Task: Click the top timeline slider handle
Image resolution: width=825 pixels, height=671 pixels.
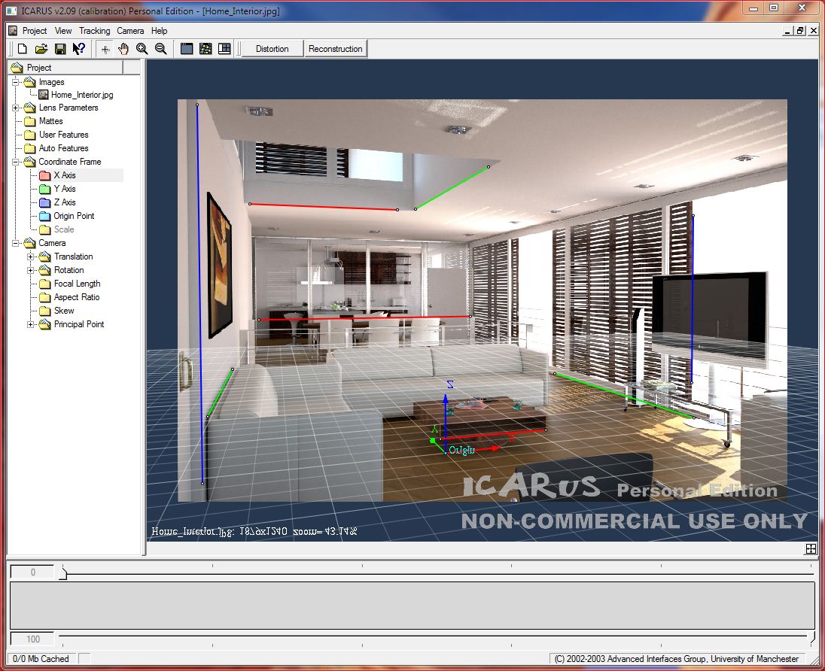Action: (x=63, y=572)
